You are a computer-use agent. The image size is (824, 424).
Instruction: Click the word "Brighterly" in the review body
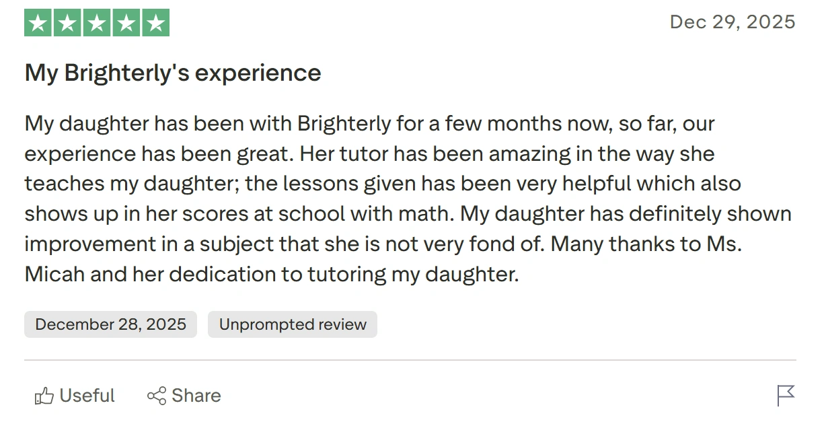pos(344,125)
